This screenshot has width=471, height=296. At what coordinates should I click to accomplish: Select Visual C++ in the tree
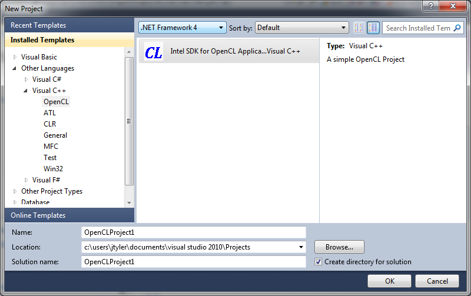pyautogui.click(x=49, y=91)
